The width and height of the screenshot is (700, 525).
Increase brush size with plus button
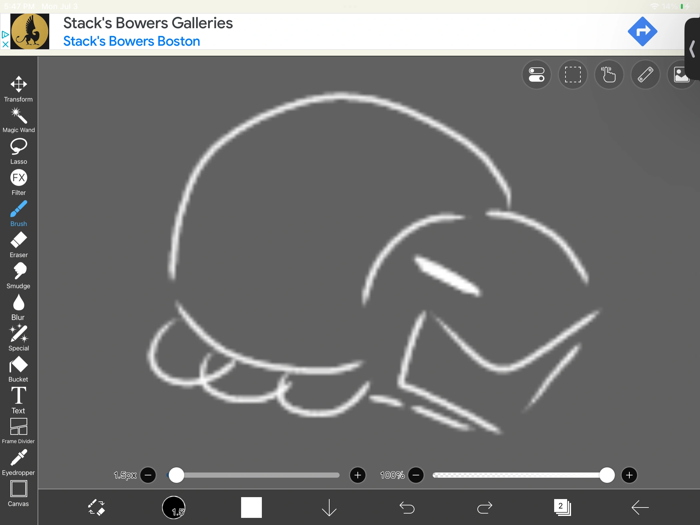[358, 475]
